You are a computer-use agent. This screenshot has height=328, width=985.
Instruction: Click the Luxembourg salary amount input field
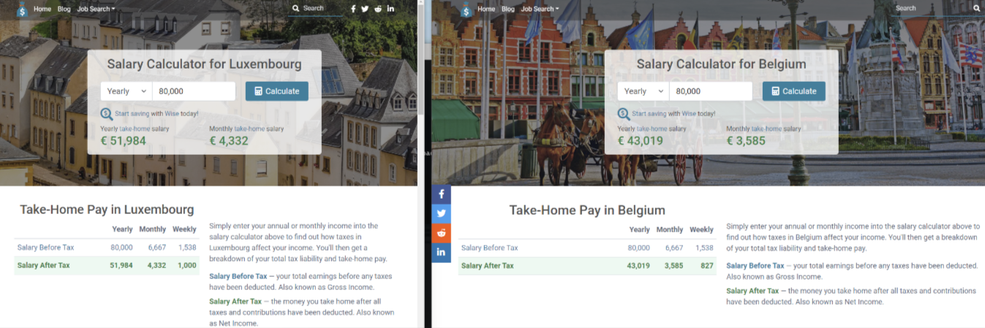pos(194,91)
